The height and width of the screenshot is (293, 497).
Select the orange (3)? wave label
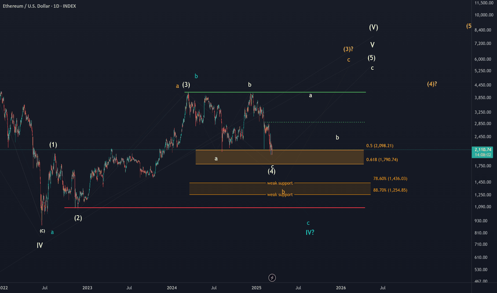pyautogui.click(x=348, y=49)
